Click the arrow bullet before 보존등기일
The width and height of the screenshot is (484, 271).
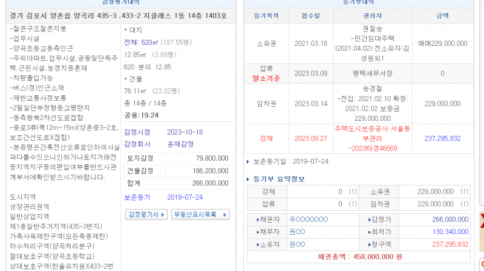(249, 162)
